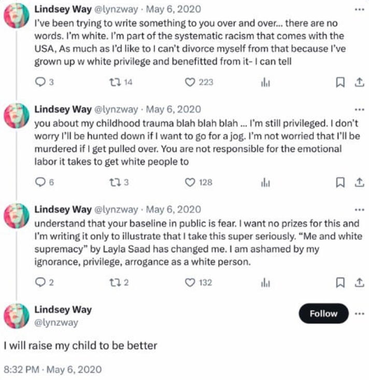
Task: Share the second tweet about childhood trauma
Action: click(x=358, y=182)
